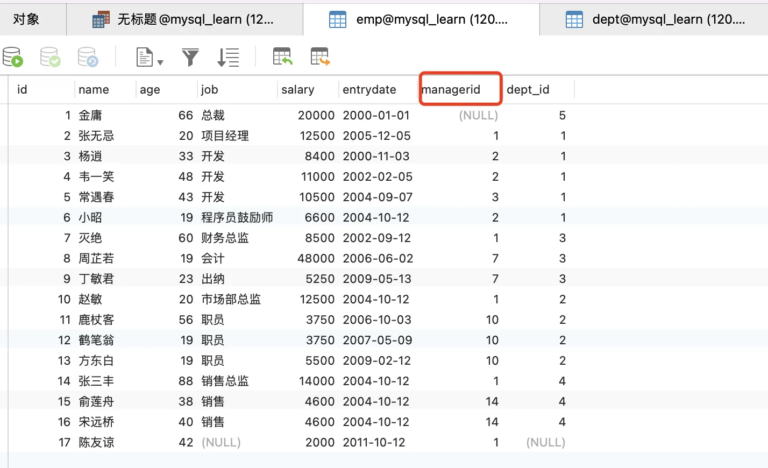This screenshot has height=468, width=768.
Task: Select the name cell 宋远桥
Action: (x=96, y=422)
